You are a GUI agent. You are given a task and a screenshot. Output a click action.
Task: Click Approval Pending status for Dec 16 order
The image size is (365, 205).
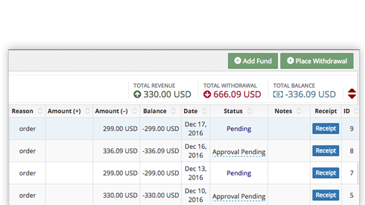[x=239, y=152]
